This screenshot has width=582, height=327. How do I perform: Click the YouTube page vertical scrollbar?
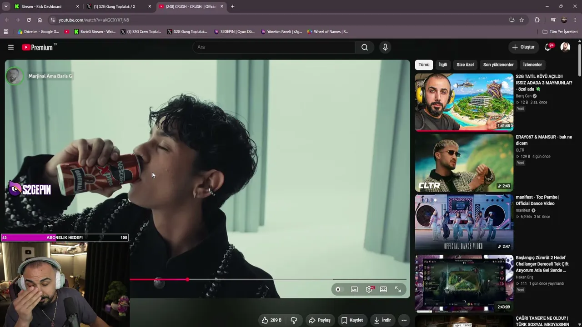[x=579, y=59]
